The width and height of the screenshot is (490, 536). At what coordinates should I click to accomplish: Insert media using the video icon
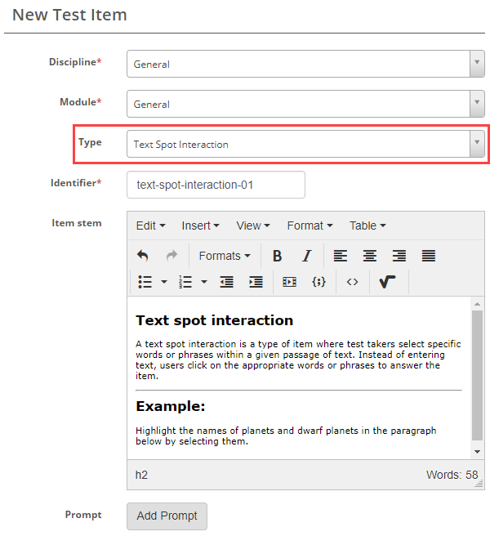[289, 281]
